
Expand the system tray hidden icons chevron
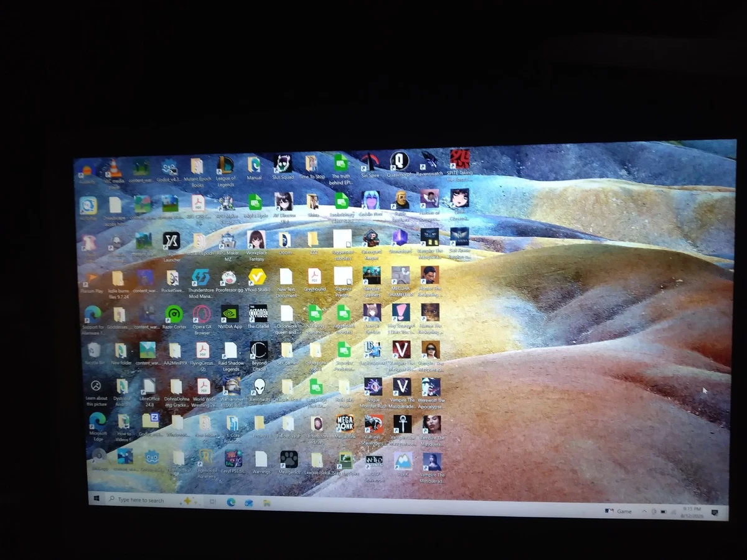pos(644,511)
